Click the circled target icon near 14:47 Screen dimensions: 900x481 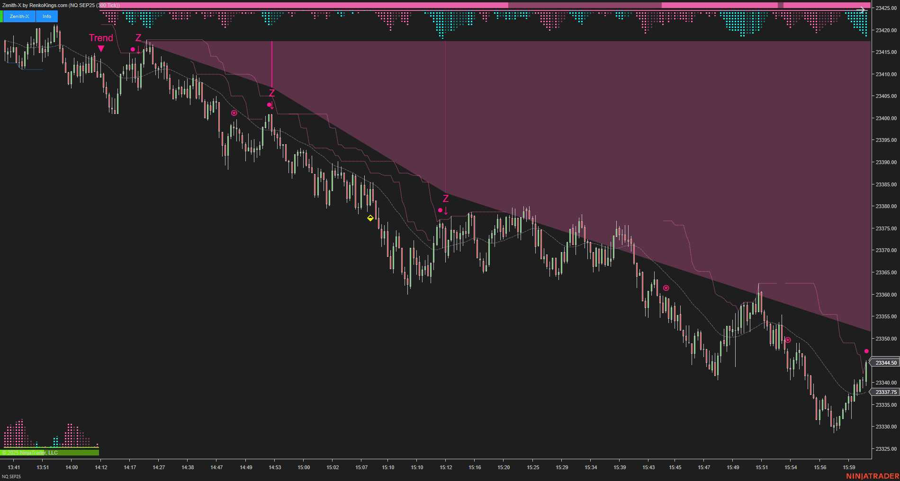(x=233, y=113)
